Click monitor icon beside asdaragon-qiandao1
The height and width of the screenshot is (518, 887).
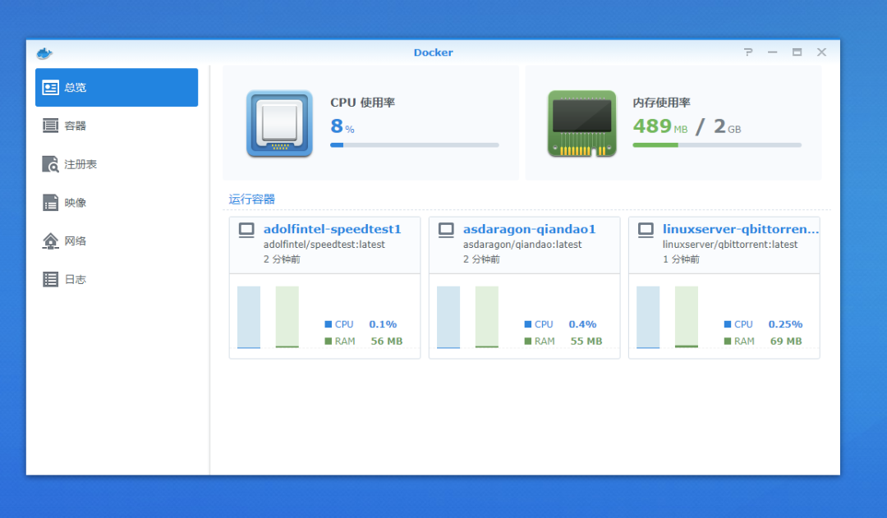point(446,230)
